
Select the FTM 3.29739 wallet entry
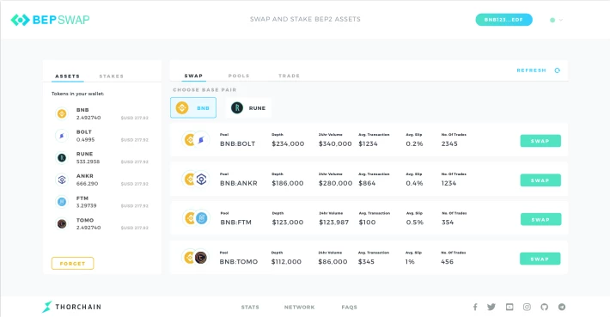coord(102,202)
